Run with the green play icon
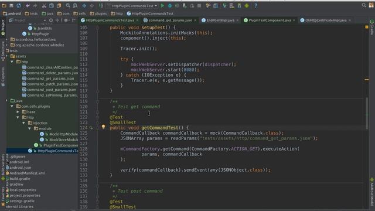Viewport: 375px width, 211px height. point(162,5)
